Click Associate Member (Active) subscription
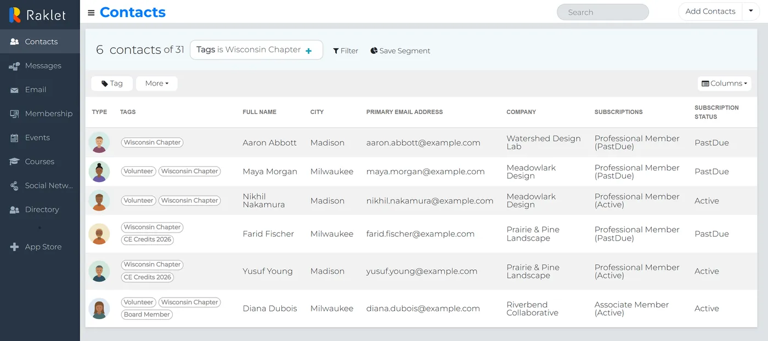The height and width of the screenshot is (341, 768). (x=632, y=309)
